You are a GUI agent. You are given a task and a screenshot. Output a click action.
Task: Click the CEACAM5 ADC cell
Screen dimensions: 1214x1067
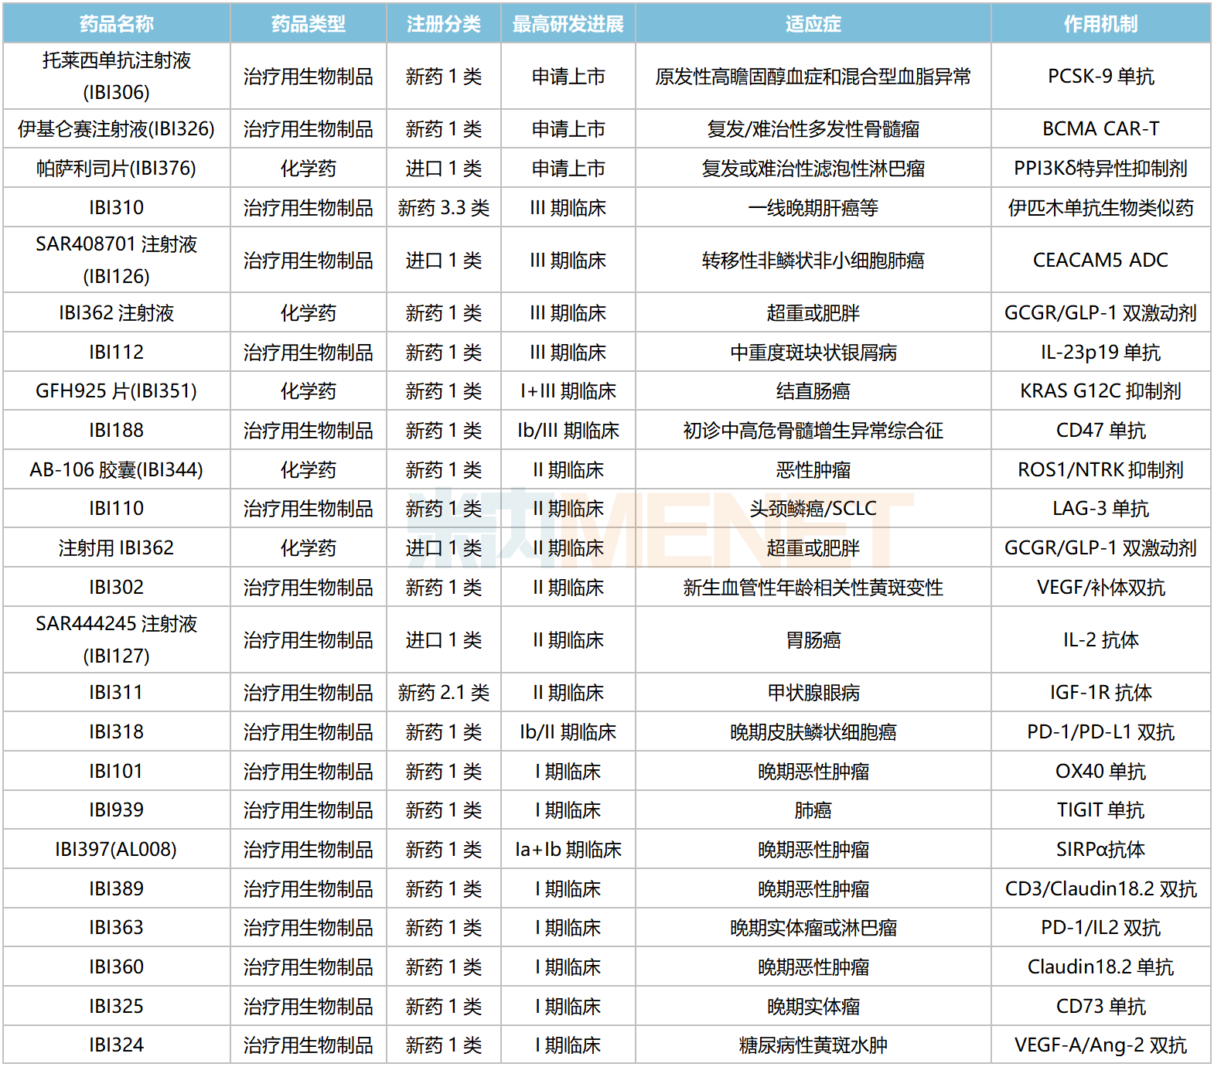1101,260
